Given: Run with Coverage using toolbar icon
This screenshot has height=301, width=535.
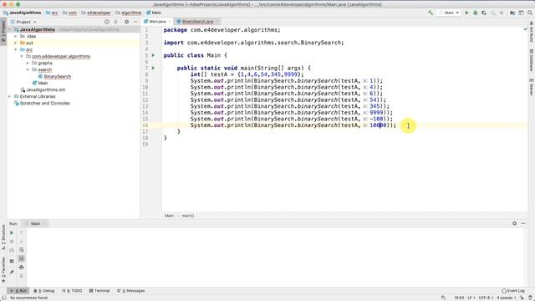Looking at the screenshot, I should [484, 13].
